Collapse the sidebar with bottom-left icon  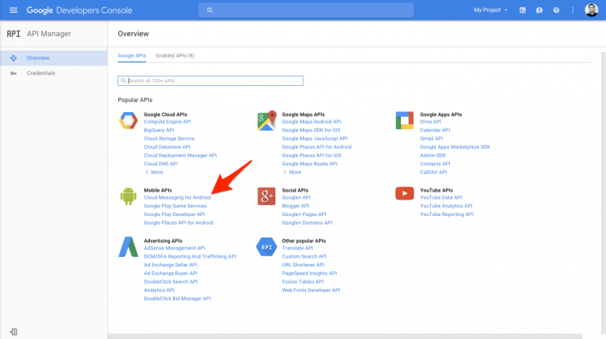(13, 332)
